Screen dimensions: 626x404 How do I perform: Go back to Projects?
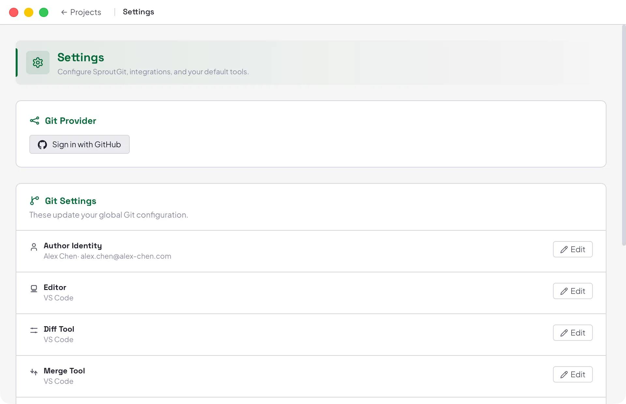coord(81,12)
